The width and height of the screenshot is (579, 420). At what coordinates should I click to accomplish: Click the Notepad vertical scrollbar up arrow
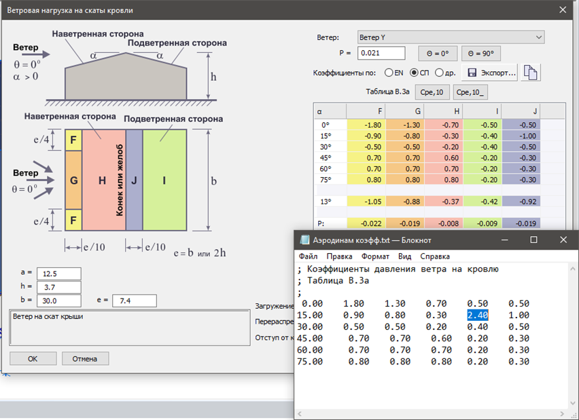[x=573, y=269]
